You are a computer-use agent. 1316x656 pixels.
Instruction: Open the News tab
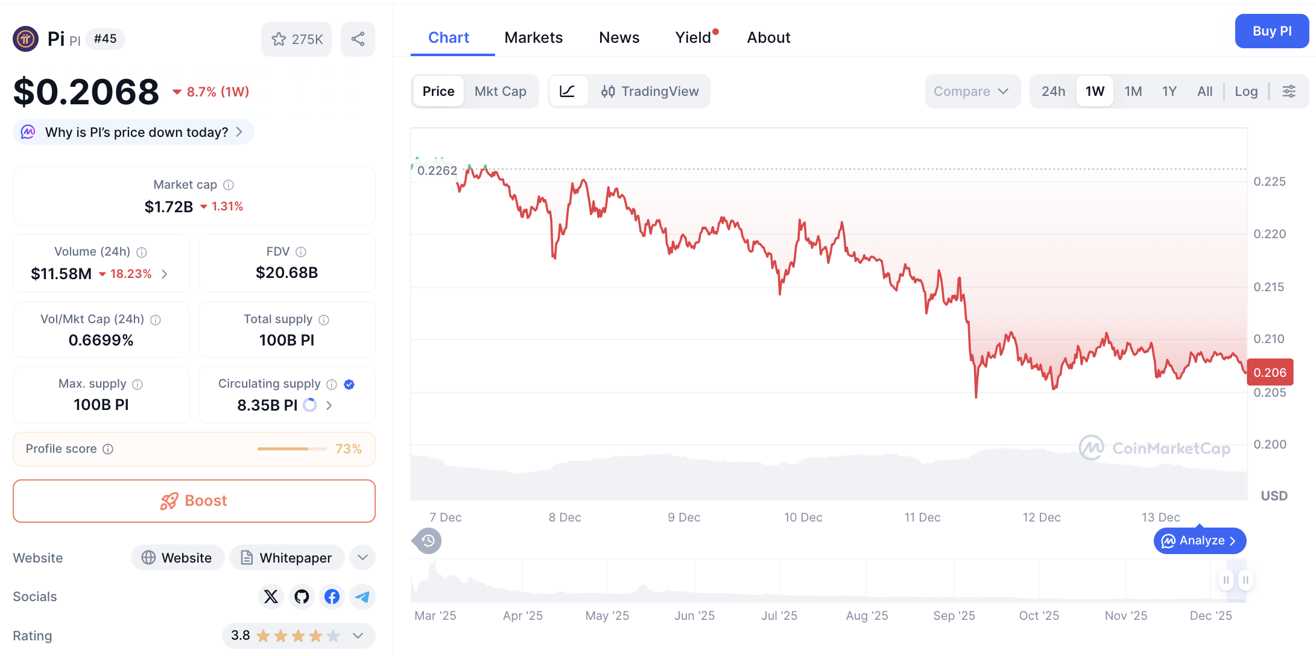[619, 37]
